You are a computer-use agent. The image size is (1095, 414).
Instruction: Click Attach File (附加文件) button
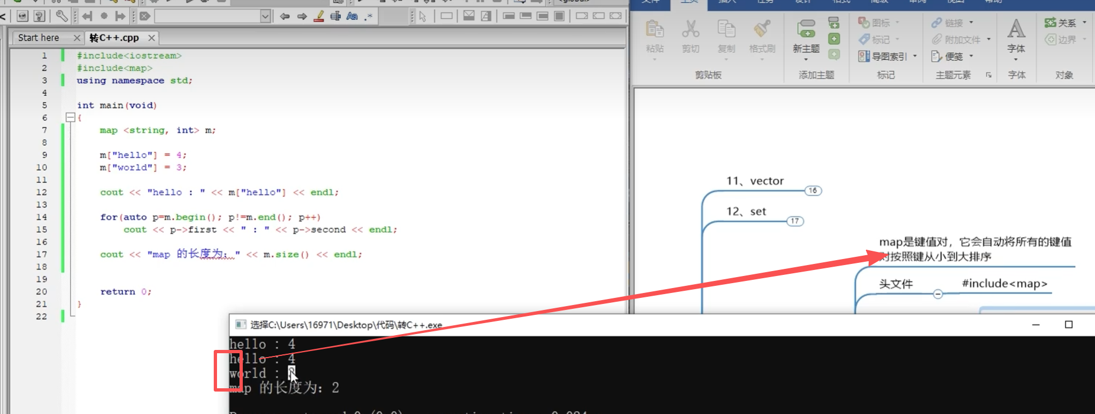point(956,39)
